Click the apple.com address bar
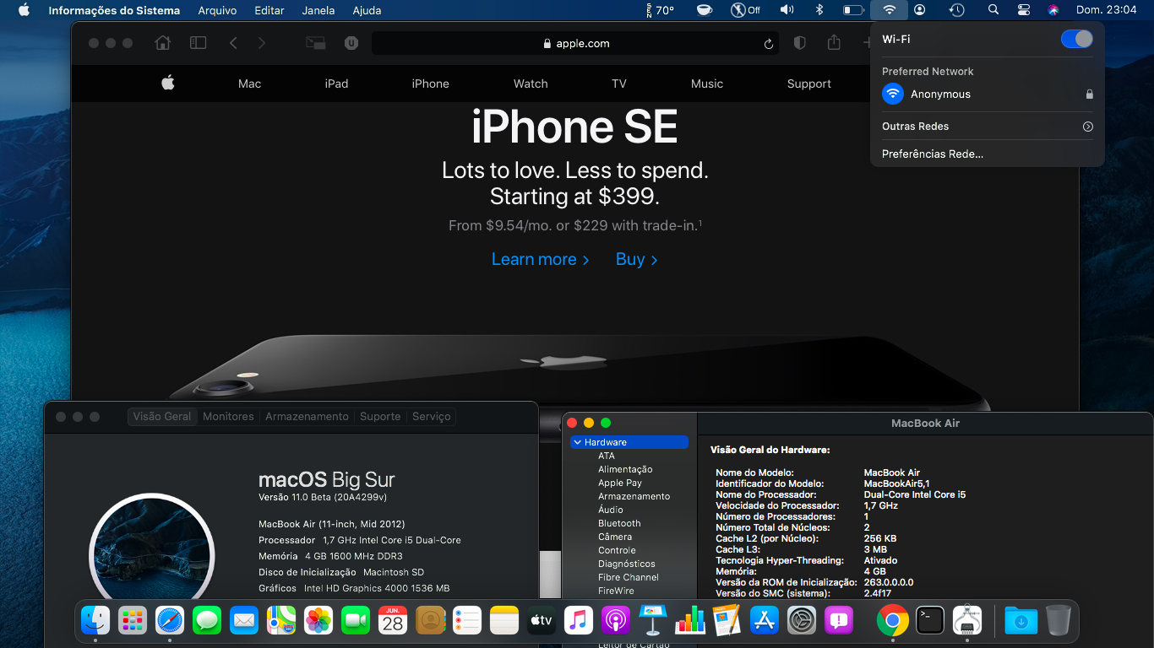 click(575, 44)
